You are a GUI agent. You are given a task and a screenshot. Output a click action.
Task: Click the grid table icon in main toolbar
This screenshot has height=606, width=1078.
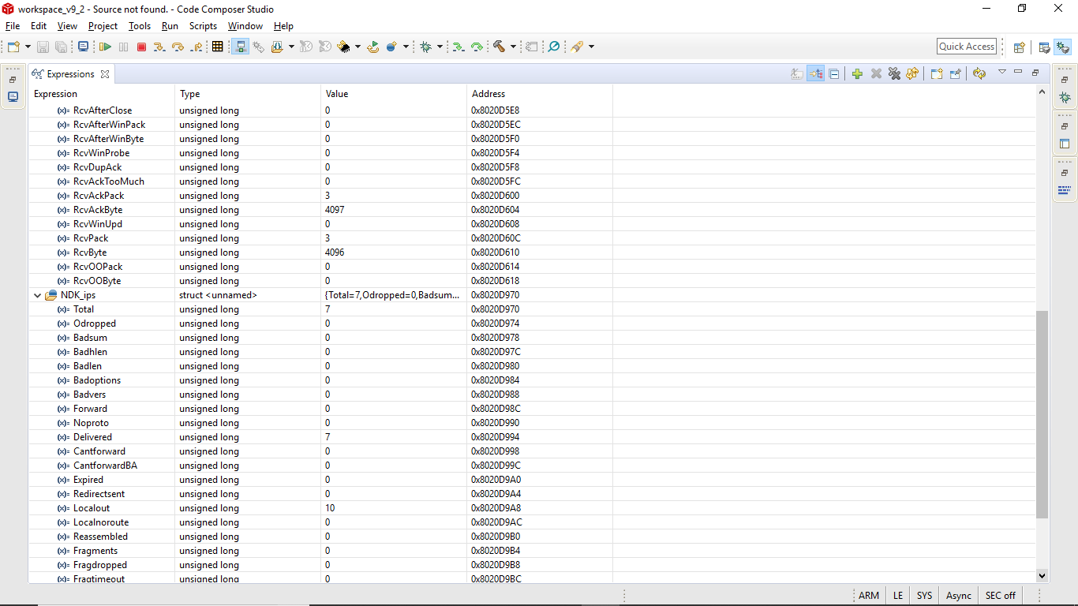(x=218, y=47)
